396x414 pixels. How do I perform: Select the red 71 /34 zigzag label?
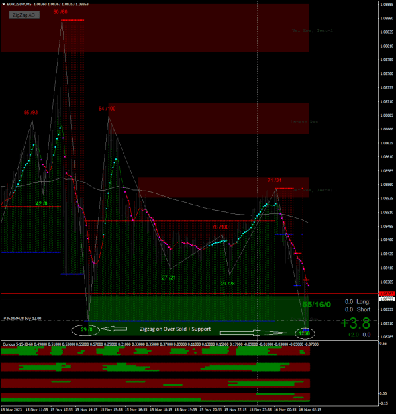click(274, 180)
